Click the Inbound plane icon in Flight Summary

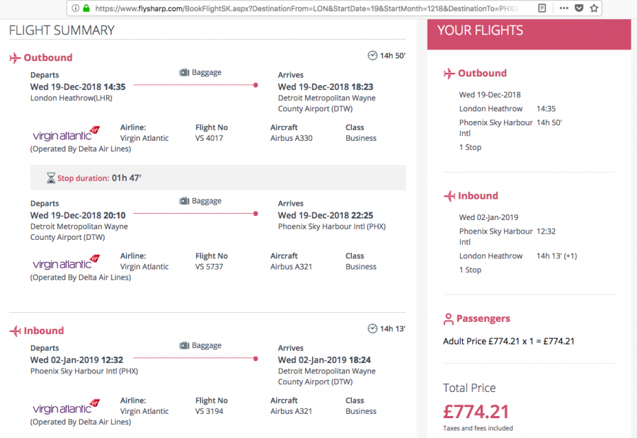tap(15, 331)
